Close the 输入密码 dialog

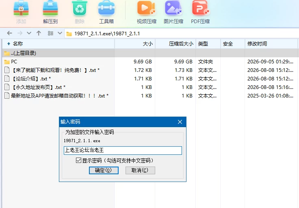[180, 122]
